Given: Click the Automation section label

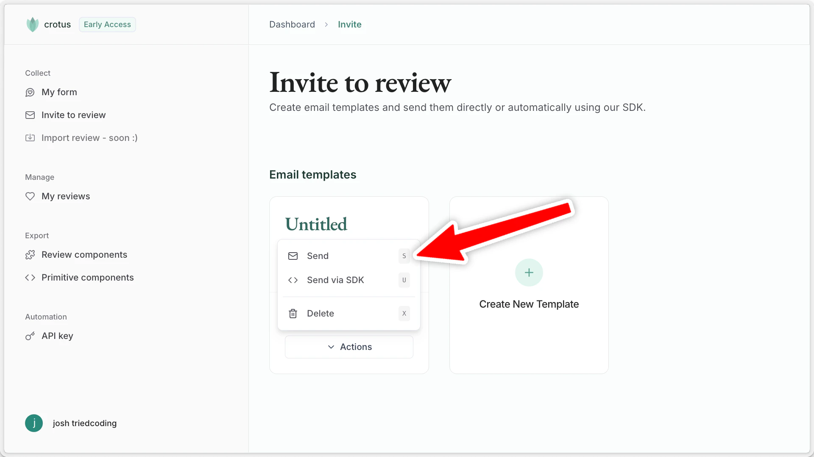Looking at the screenshot, I should pos(46,317).
